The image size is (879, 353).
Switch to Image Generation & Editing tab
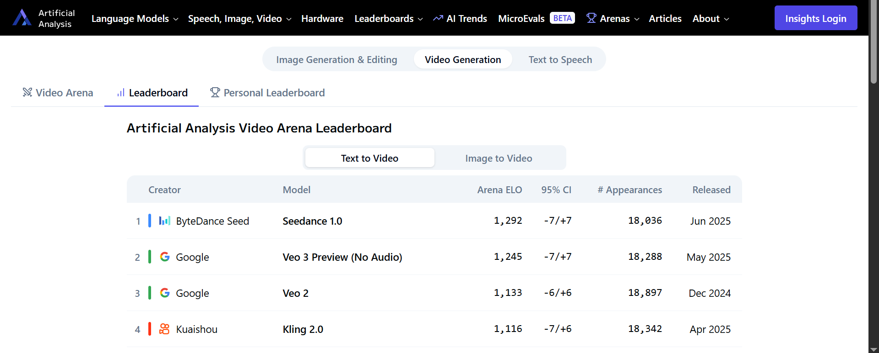point(336,59)
